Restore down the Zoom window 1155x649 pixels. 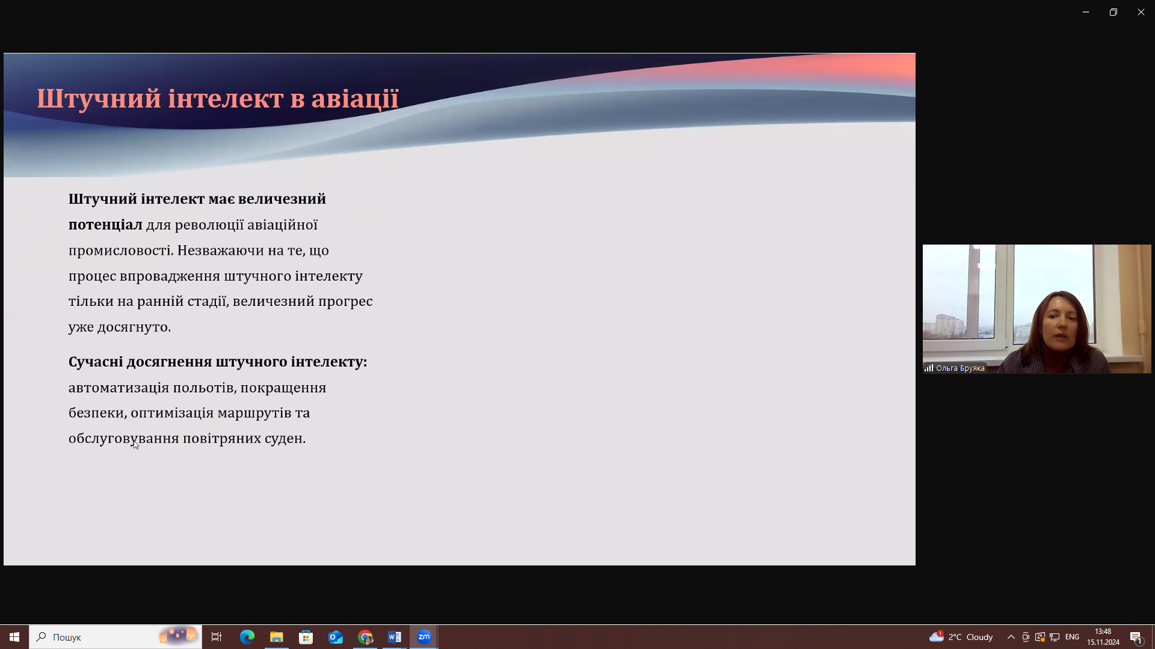[1113, 12]
